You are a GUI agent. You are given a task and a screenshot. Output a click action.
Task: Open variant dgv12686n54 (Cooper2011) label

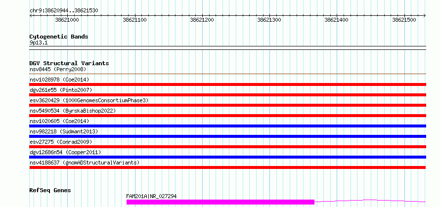click(x=65, y=152)
